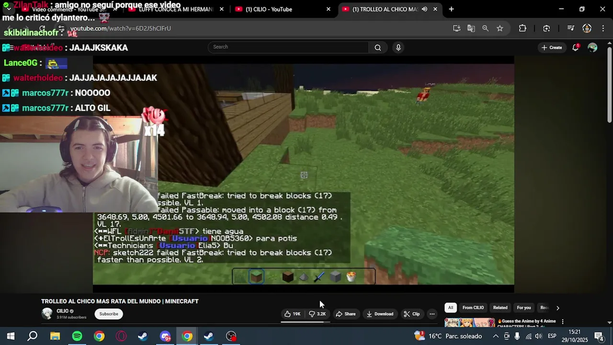The height and width of the screenshot is (345, 613).
Task: Open the tab search dropdown arrow
Action: [9, 9]
